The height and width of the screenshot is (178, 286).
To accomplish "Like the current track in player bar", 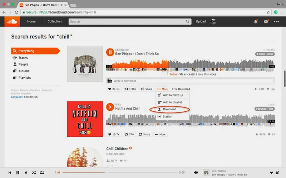I will pyautogui.click(x=271, y=173).
